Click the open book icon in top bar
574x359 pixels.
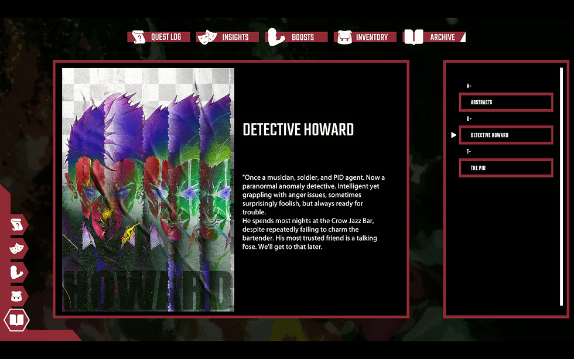click(414, 37)
